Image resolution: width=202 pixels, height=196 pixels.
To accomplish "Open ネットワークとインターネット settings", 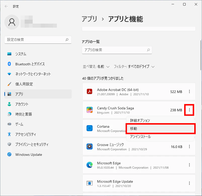I will [38, 74].
